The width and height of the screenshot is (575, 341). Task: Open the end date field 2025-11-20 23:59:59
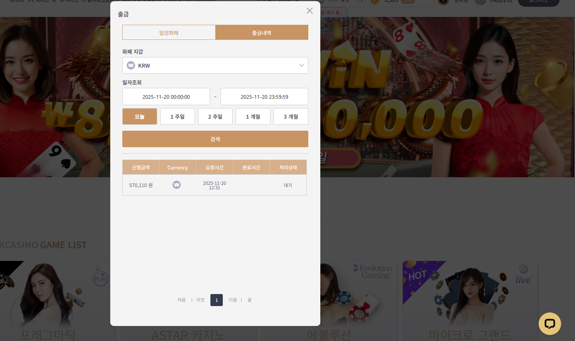pyautogui.click(x=264, y=97)
